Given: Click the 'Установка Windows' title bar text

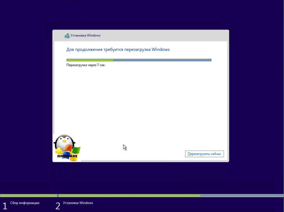Looking at the screenshot, I should pyautogui.click(x=86, y=35).
